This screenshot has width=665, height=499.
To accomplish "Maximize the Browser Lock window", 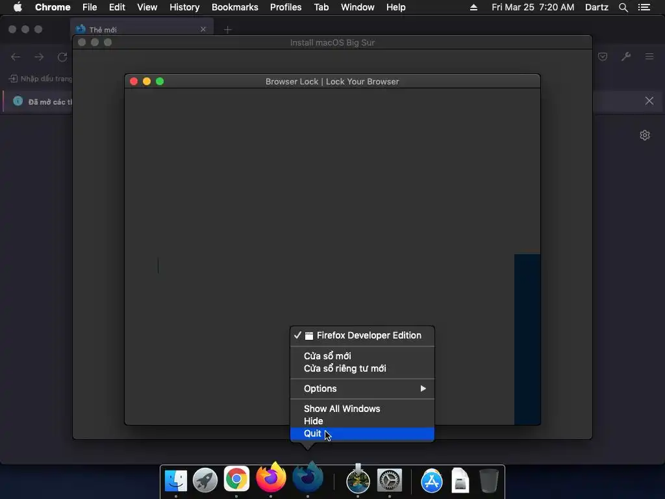I will pyautogui.click(x=160, y=81).
